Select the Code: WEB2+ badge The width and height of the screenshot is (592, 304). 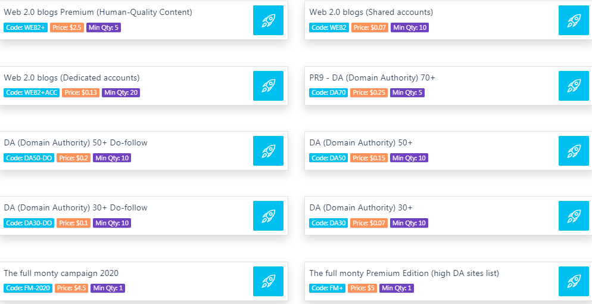pyautogui.click(x=26, y=27)
